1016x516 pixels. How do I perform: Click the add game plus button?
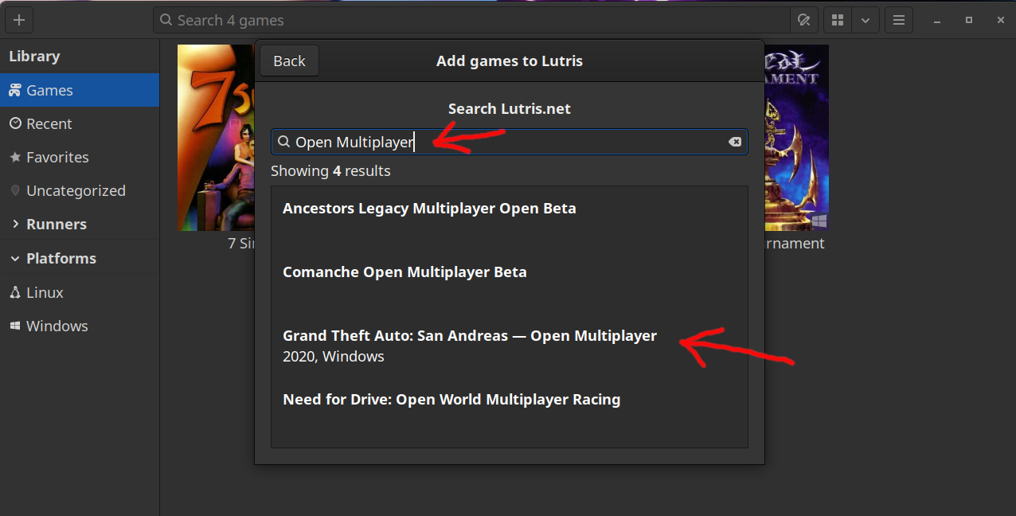coord(19,20)
